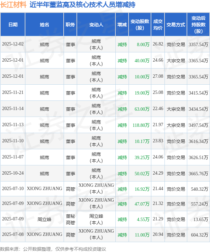The image size is (210, 252).
Task: Click the 成交均价 column header
Action: (158, 25)
